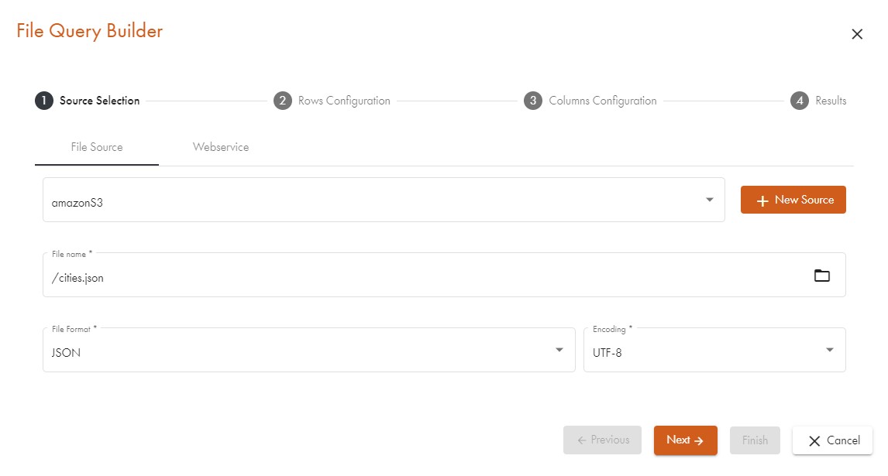Expand File Format options with arrow
888x476 pixels.
(x=559, y=350)
